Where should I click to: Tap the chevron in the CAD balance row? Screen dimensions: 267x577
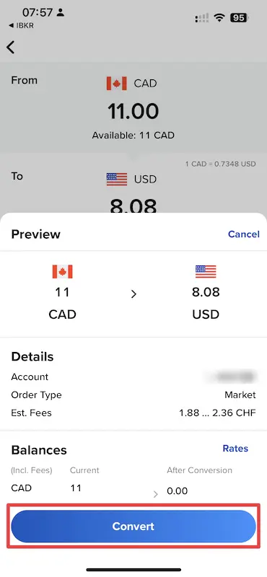coord(155,494)
